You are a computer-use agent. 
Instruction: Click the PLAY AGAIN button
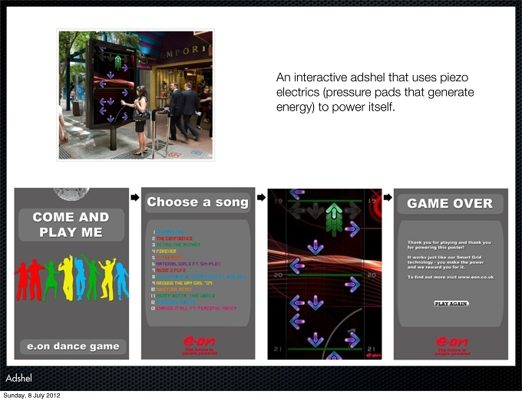[x=451, y=304]
